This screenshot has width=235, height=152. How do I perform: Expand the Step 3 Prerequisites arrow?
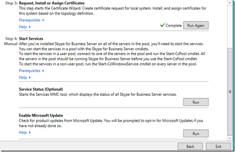pyautogui.click(x=44, y=20)
